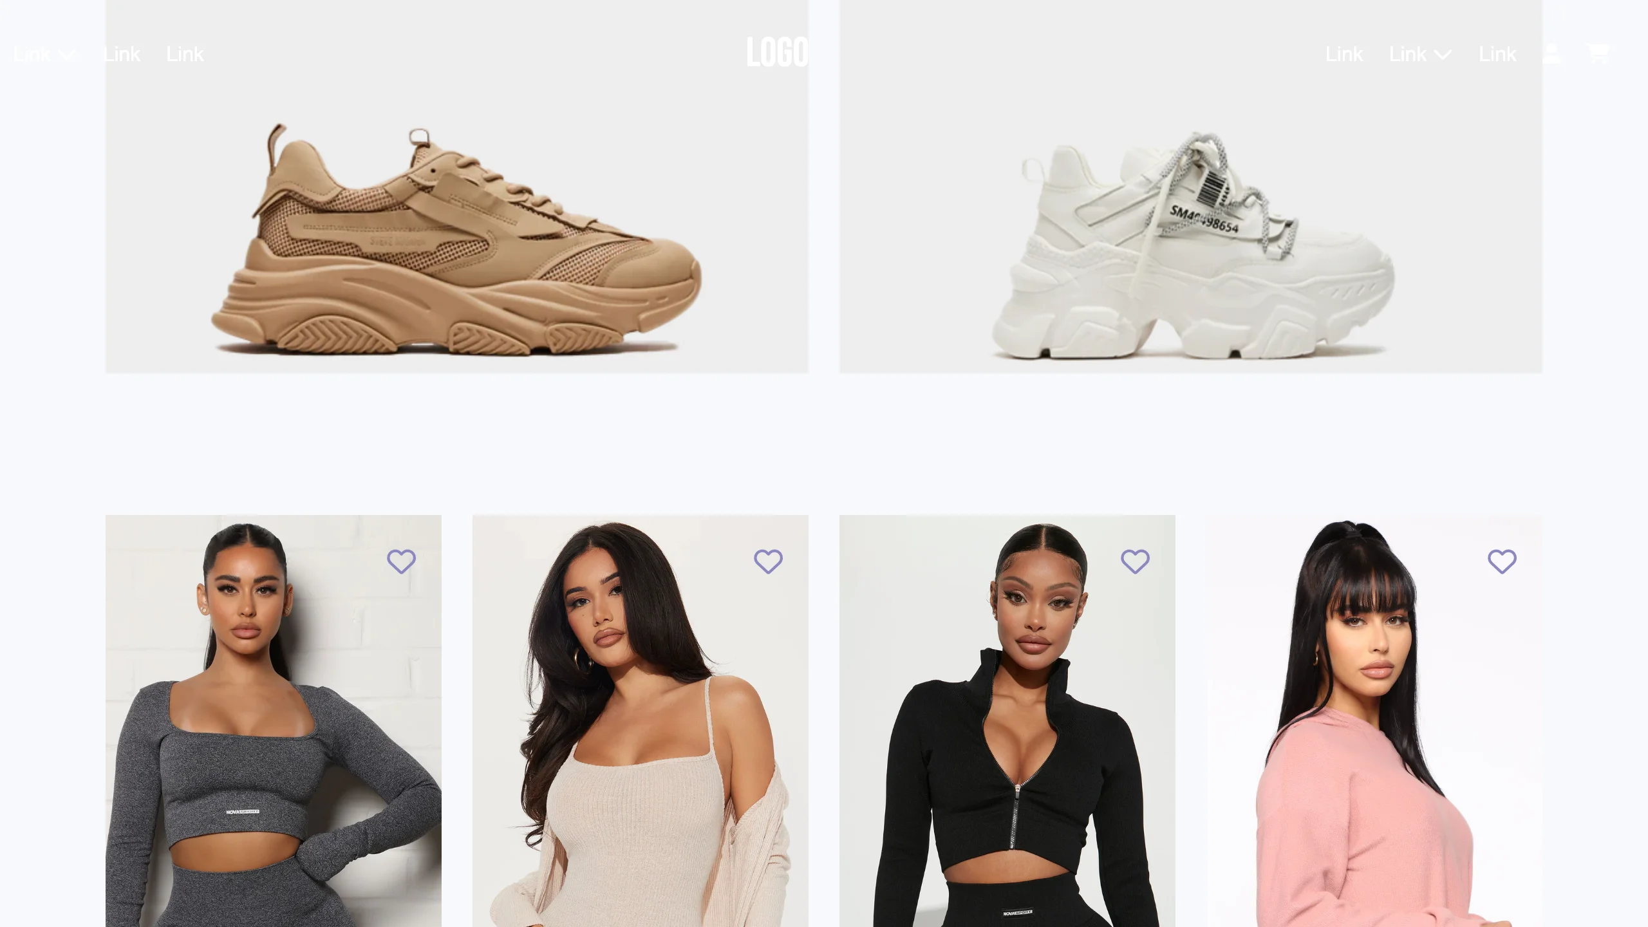Open the last Link before account icon
This screenshot has height=927, width=1648.
point(1497,54)
